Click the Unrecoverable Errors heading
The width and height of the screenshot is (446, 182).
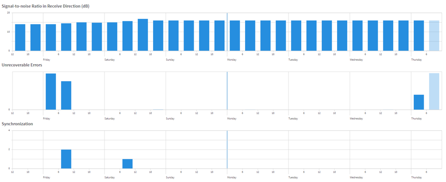pyautogui.click(x=22, y=65)
